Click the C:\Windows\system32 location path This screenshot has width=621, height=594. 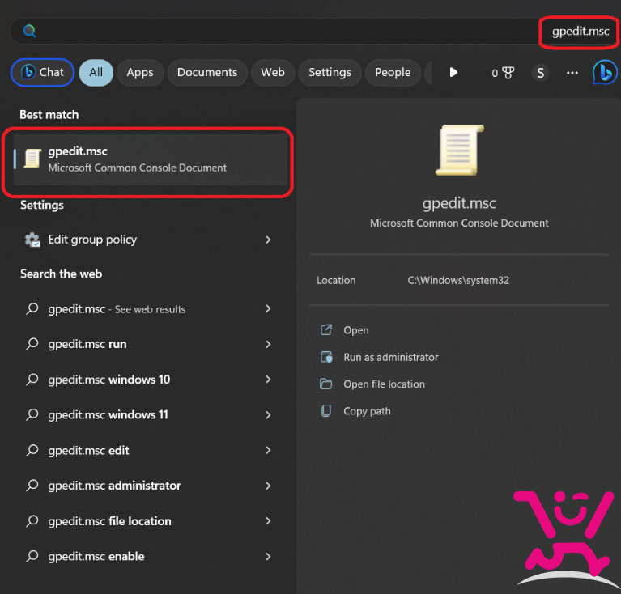458,281
